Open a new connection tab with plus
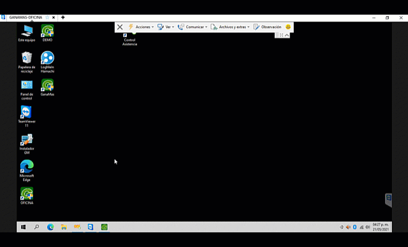This screenshot has width=408, height=247. point(62,17)
